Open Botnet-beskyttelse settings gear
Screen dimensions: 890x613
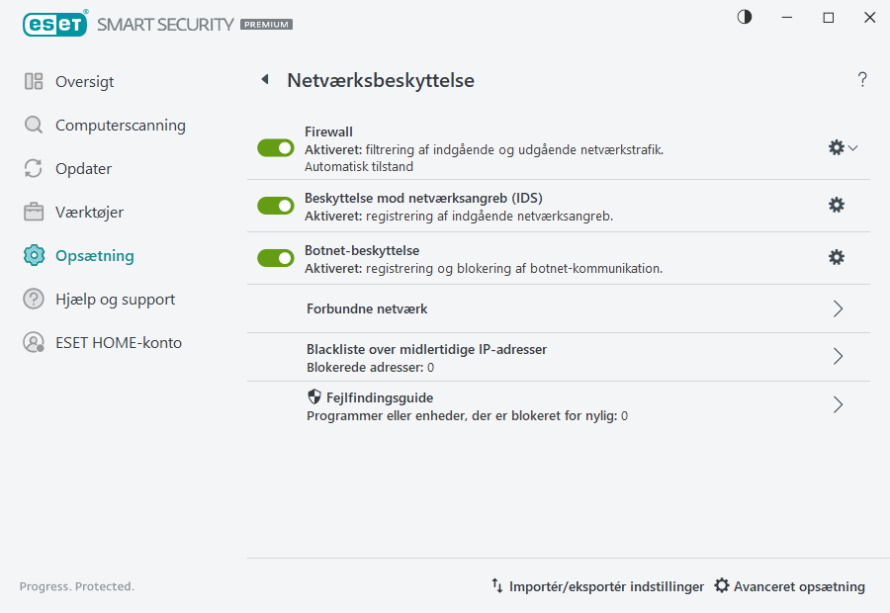(836, 257)
